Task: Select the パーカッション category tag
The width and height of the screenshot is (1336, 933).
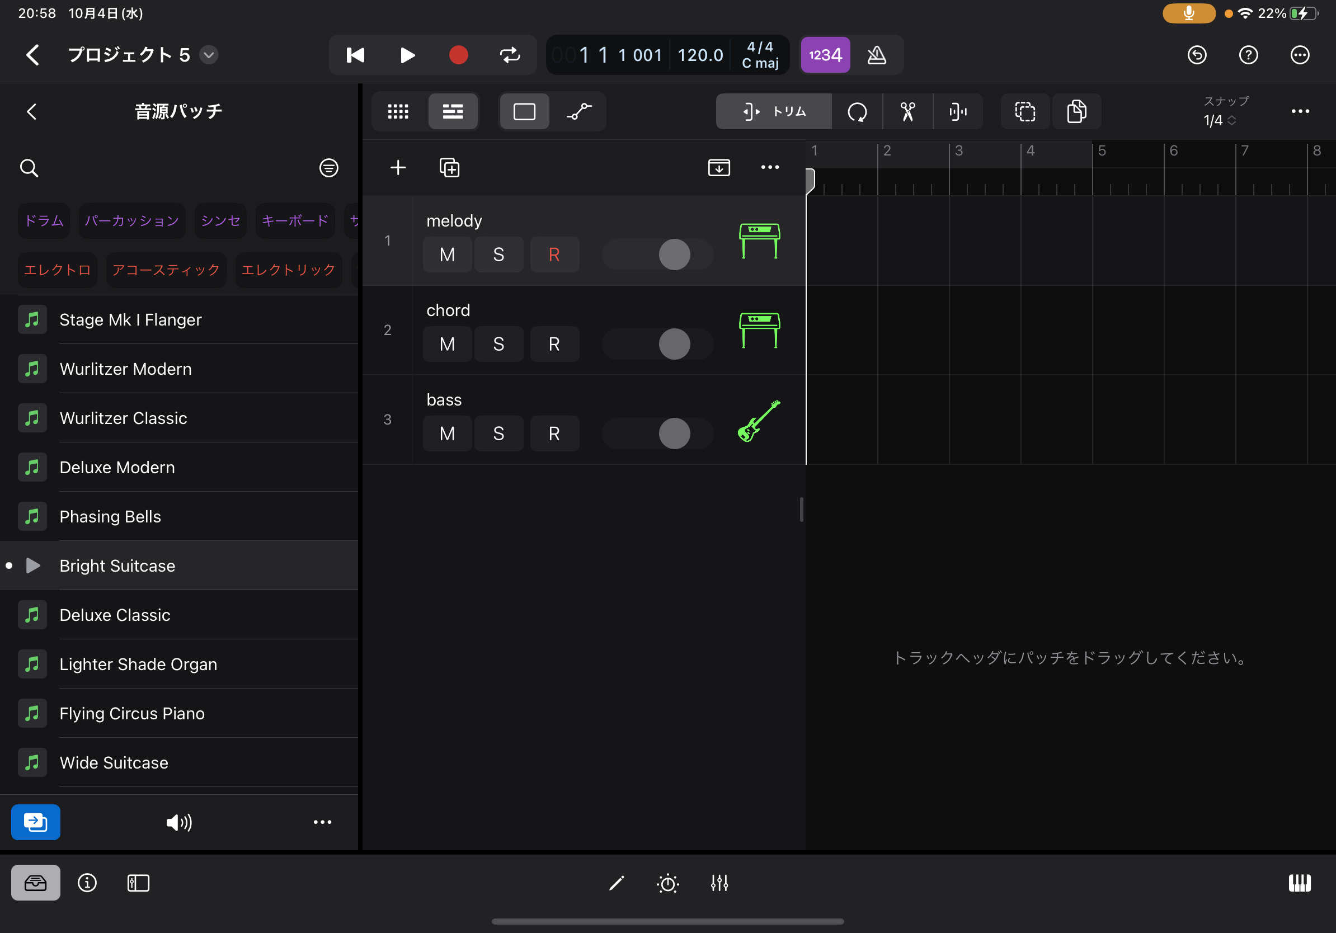Action: point(132,221)
